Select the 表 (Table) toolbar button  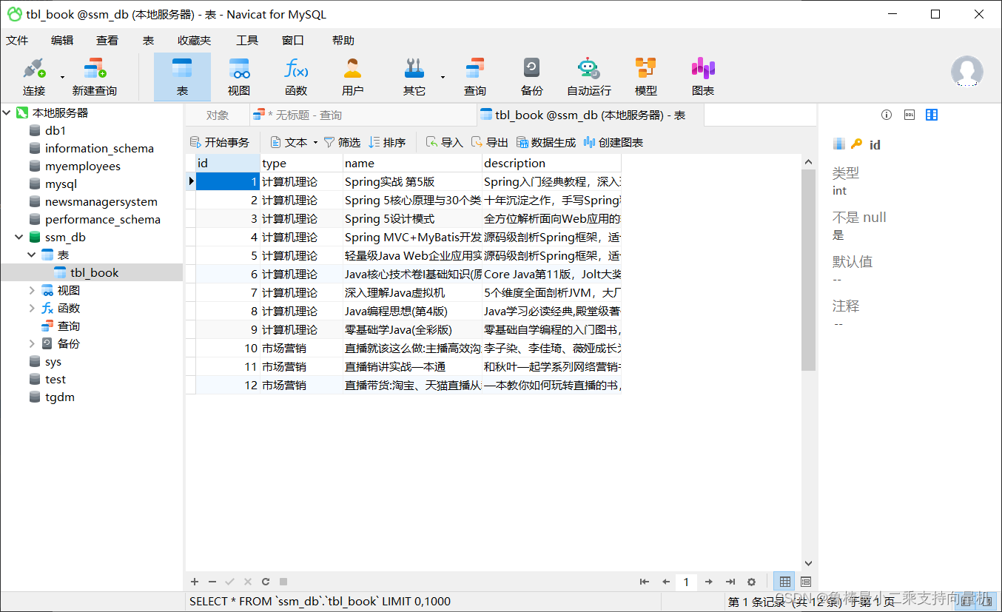pyautogui.click(x=182, y=77)
